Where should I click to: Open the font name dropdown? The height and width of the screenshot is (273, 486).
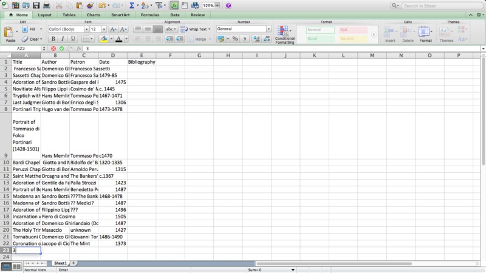86,29
